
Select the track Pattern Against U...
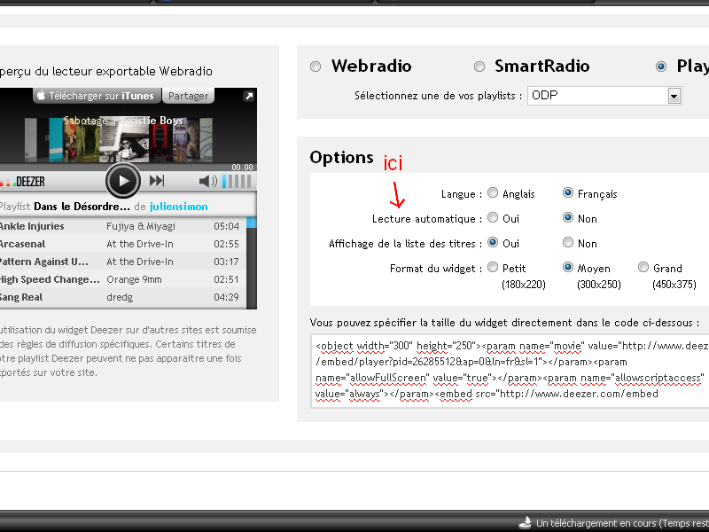43,262
